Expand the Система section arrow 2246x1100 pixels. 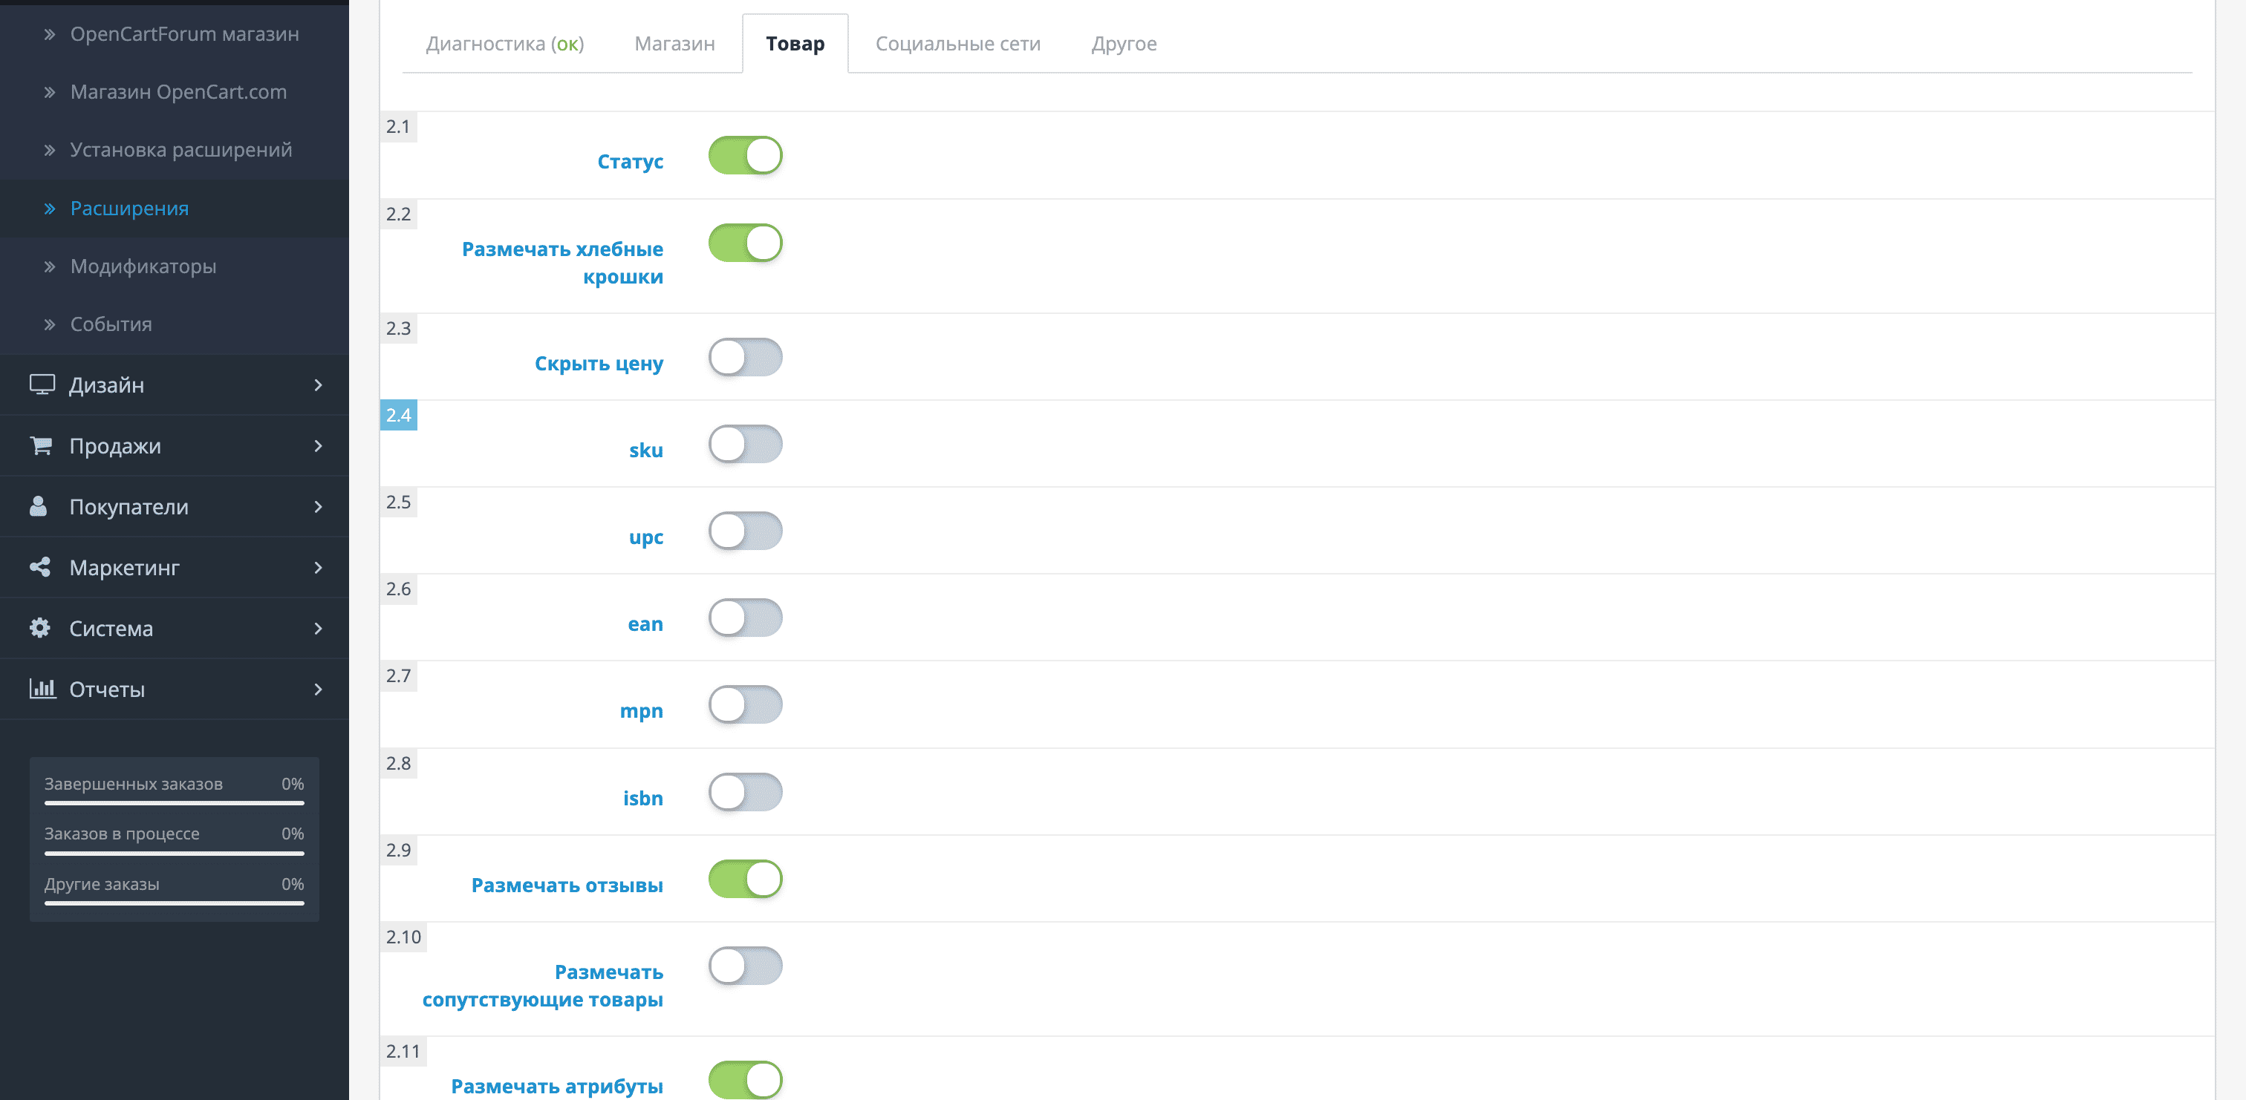click(318, 629)
